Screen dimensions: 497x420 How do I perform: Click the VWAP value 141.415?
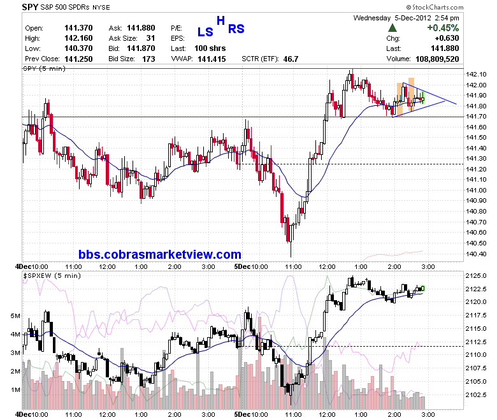tap(212, 59)
